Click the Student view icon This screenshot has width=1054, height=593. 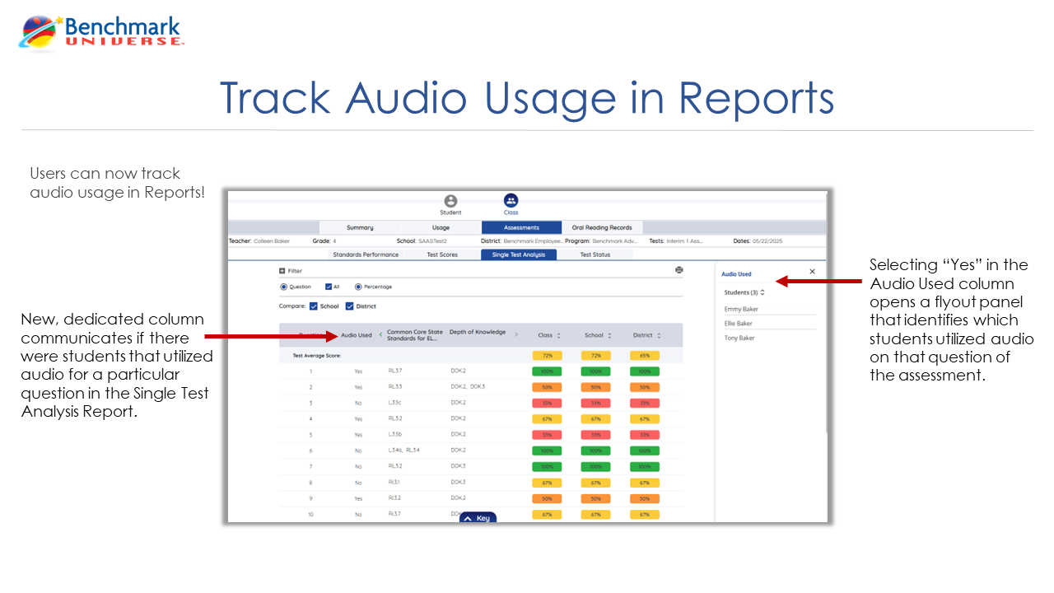tap(450, 201)
